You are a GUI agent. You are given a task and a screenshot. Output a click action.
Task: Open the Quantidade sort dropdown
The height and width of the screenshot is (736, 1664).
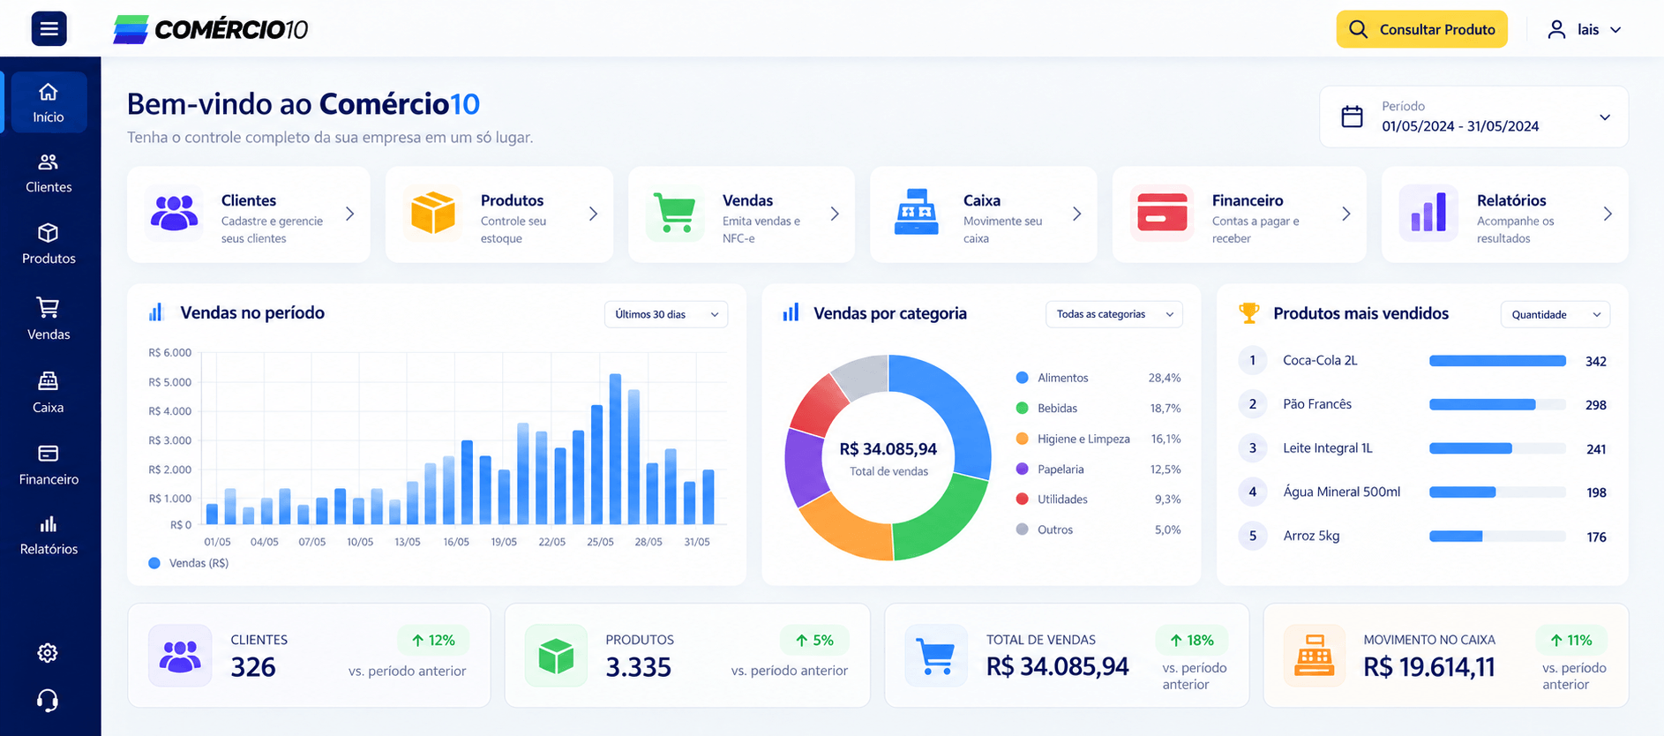tap(1555, 314)
